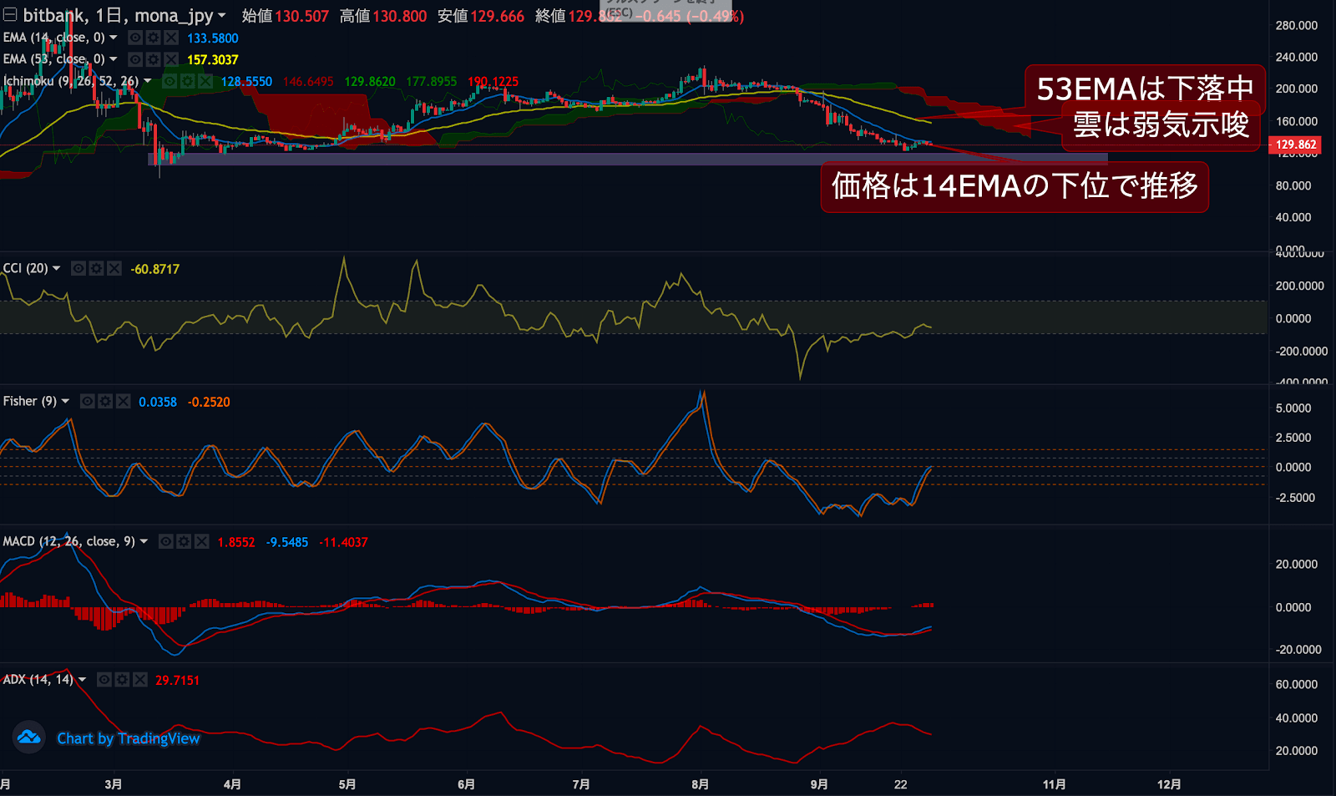This screenshot has height=796, width=1336.
Task: Click the MACD (12, 26, close, 9) label
Action: pyautogui.click(x=68, y=541)
